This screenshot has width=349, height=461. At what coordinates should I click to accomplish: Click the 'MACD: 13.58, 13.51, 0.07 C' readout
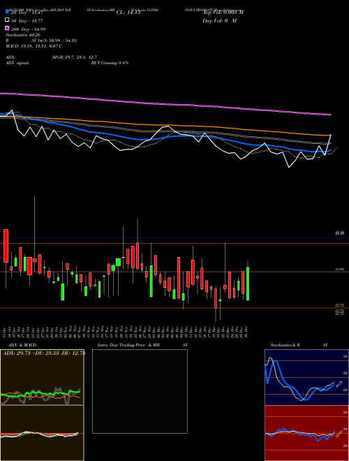tap(34, 46)
